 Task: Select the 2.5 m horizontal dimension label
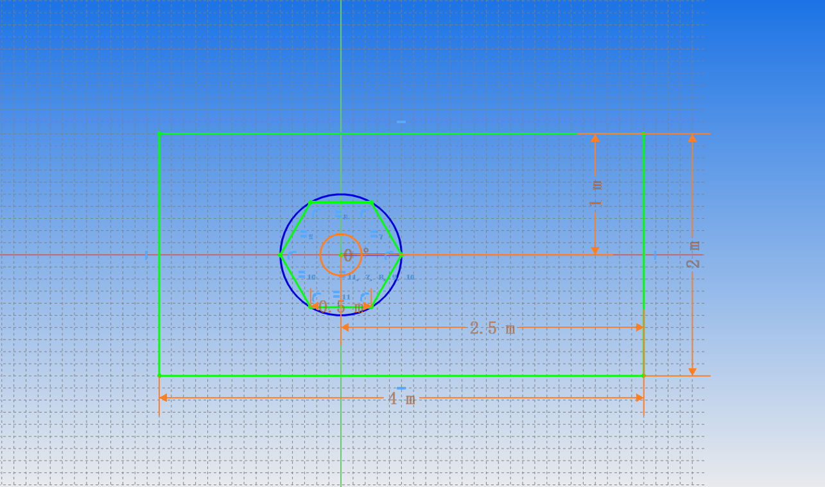click(492, 329)
